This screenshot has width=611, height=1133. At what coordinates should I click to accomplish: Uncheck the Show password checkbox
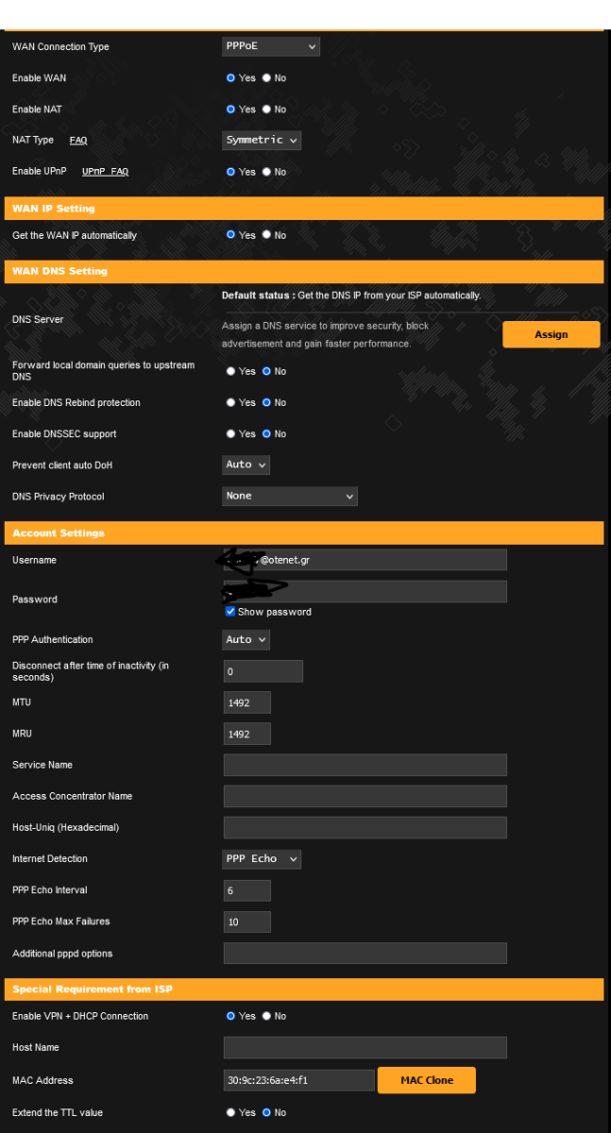coord(230,612)
